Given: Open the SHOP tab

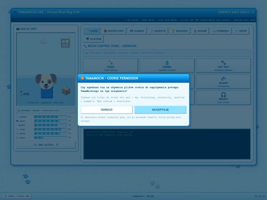Looking at the screenshot, I should [x=241, y=31].
